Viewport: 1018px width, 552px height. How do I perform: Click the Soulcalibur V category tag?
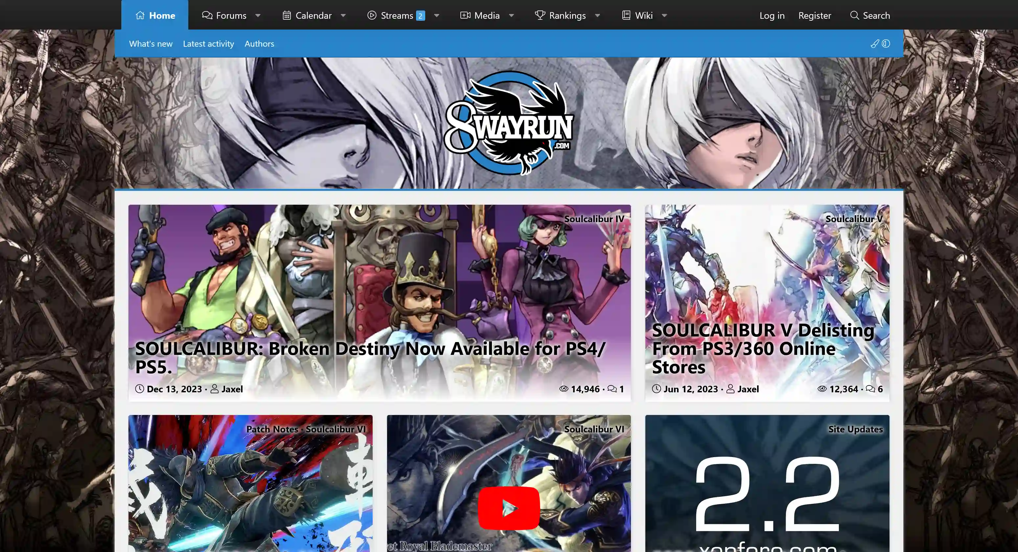tap(854, 218)
